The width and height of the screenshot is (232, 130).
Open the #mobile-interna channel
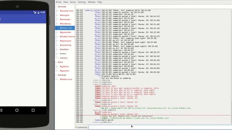[x=67, y=36]
